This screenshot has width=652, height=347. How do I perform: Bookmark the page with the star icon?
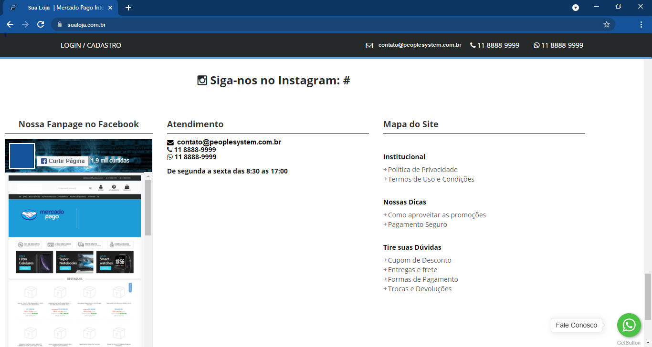coord(606,24)
